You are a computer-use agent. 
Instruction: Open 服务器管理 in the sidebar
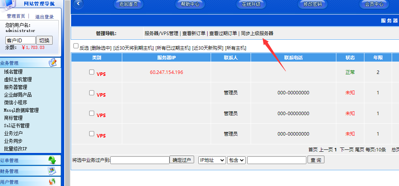click(15, 87)
